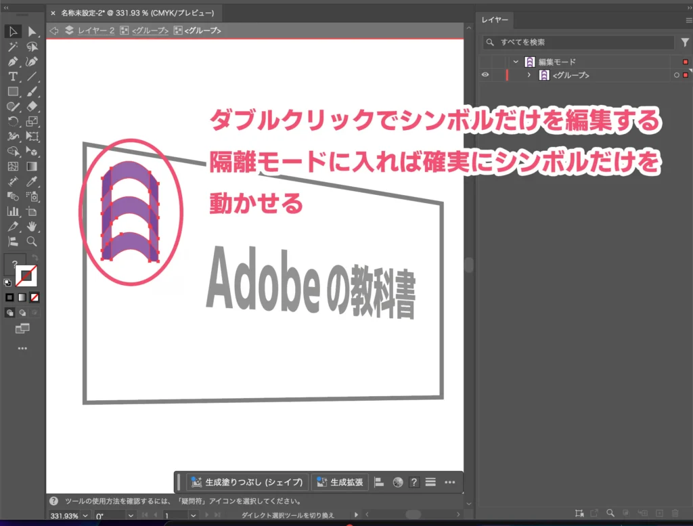693x526 pixels.
Task: Choose the Gradient tool
Action: (31, 167)
